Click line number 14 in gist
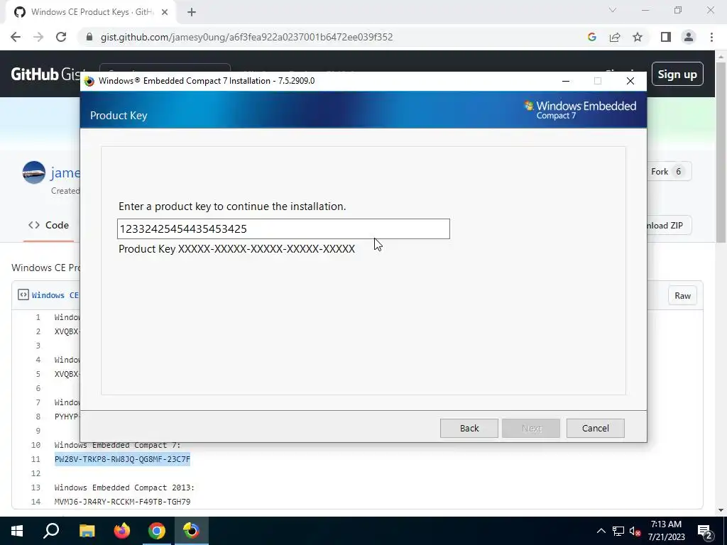Viewport: 727px width, 545px height. pos(36,502)
